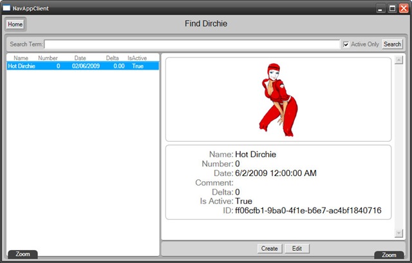Sort list by the IsActive column header

[x=136, y=58]
